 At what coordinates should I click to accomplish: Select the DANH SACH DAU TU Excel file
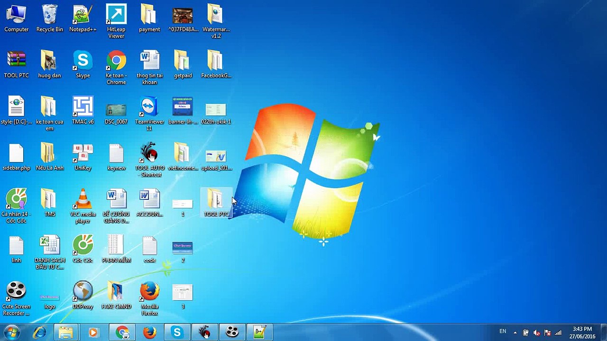pyautogui.click(x=50, y=252)
